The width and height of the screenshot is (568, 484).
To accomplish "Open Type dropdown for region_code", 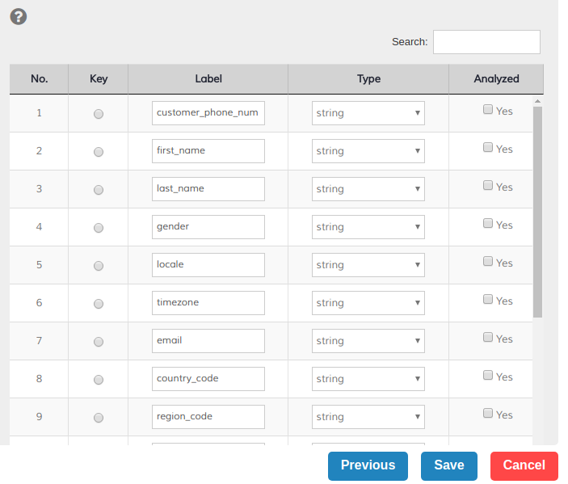I will click(x=368, y=417).
